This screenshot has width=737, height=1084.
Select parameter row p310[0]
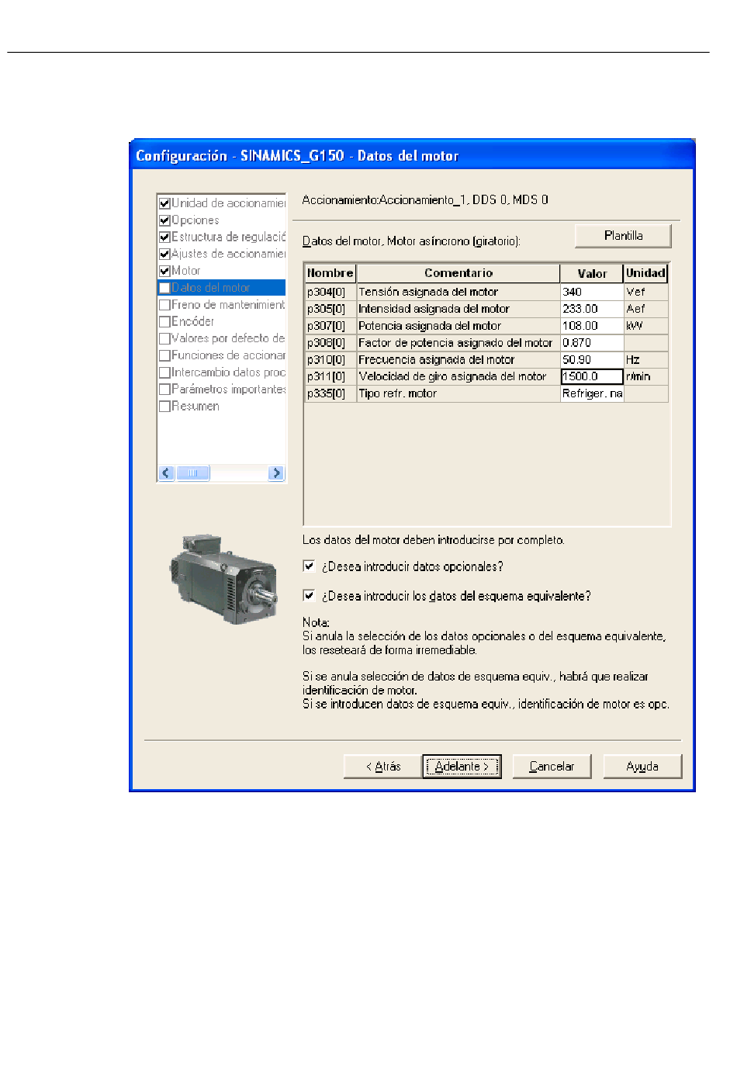point(330,360)
